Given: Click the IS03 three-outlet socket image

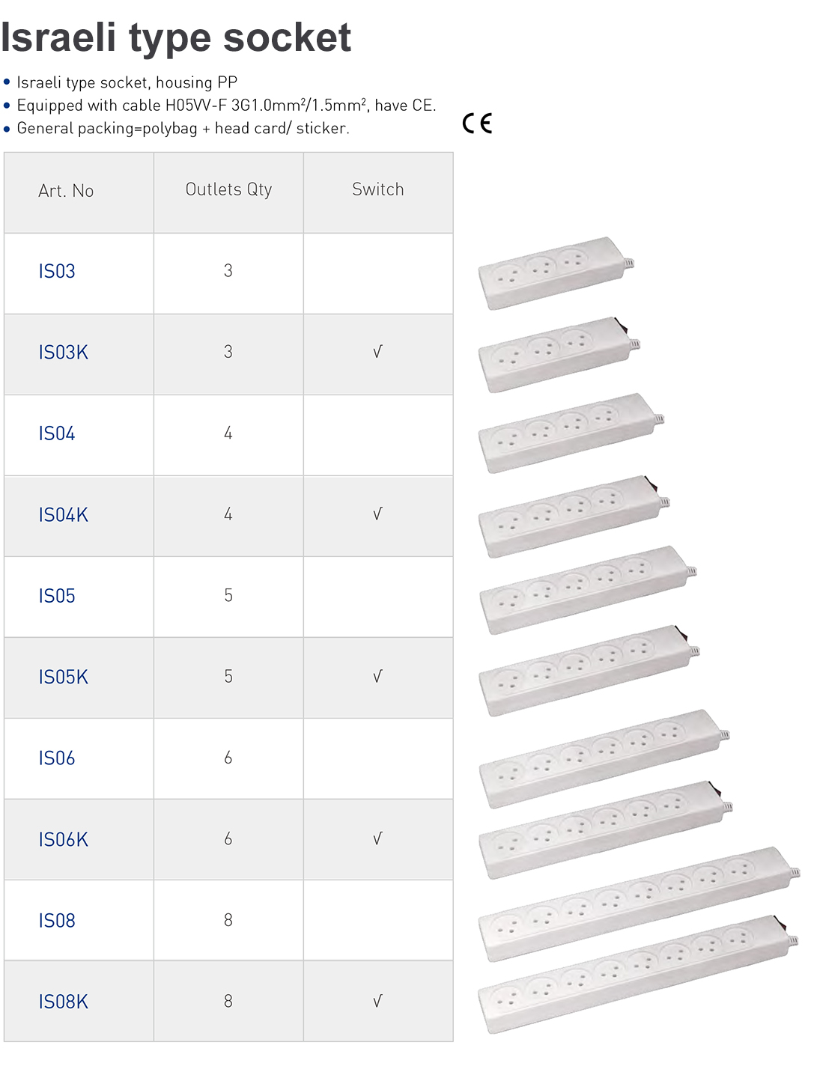Looking at the screenshot, I should [555, 273].
